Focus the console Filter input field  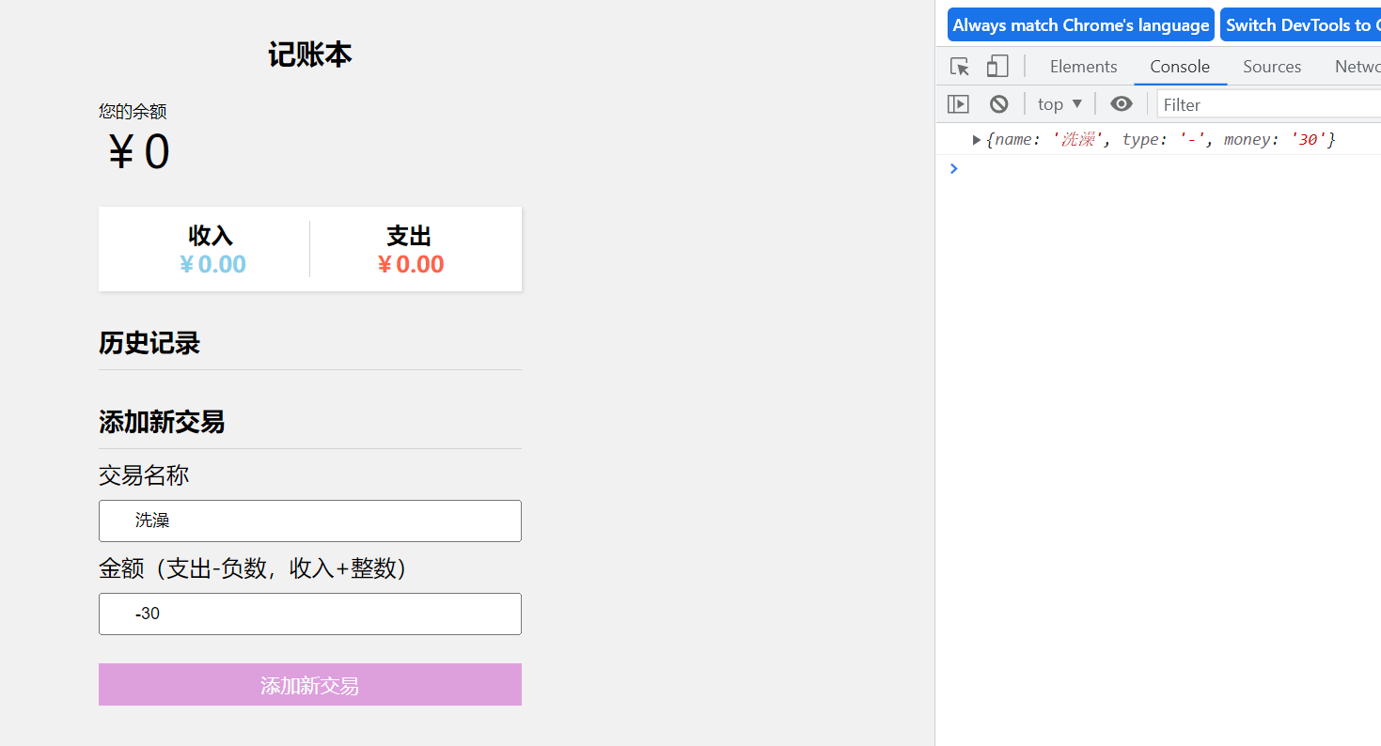coord(1269,104)
